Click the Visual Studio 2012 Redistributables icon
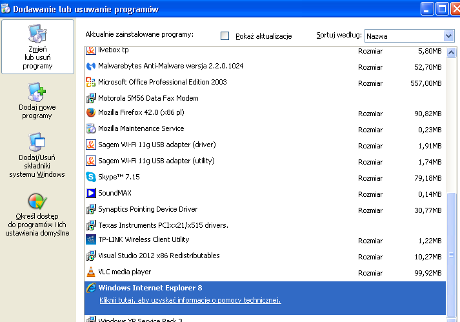Viewport: 460px width, 322px height. [x=91, y=256]
